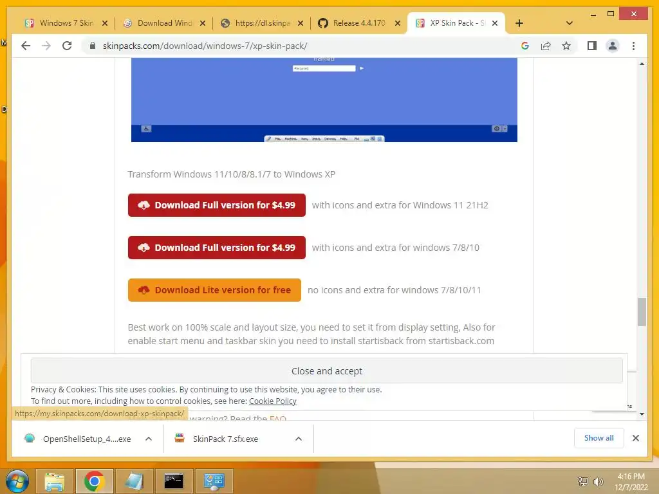
Task: Click scrollbar up arrow
Action: click(x=642, y=64)
